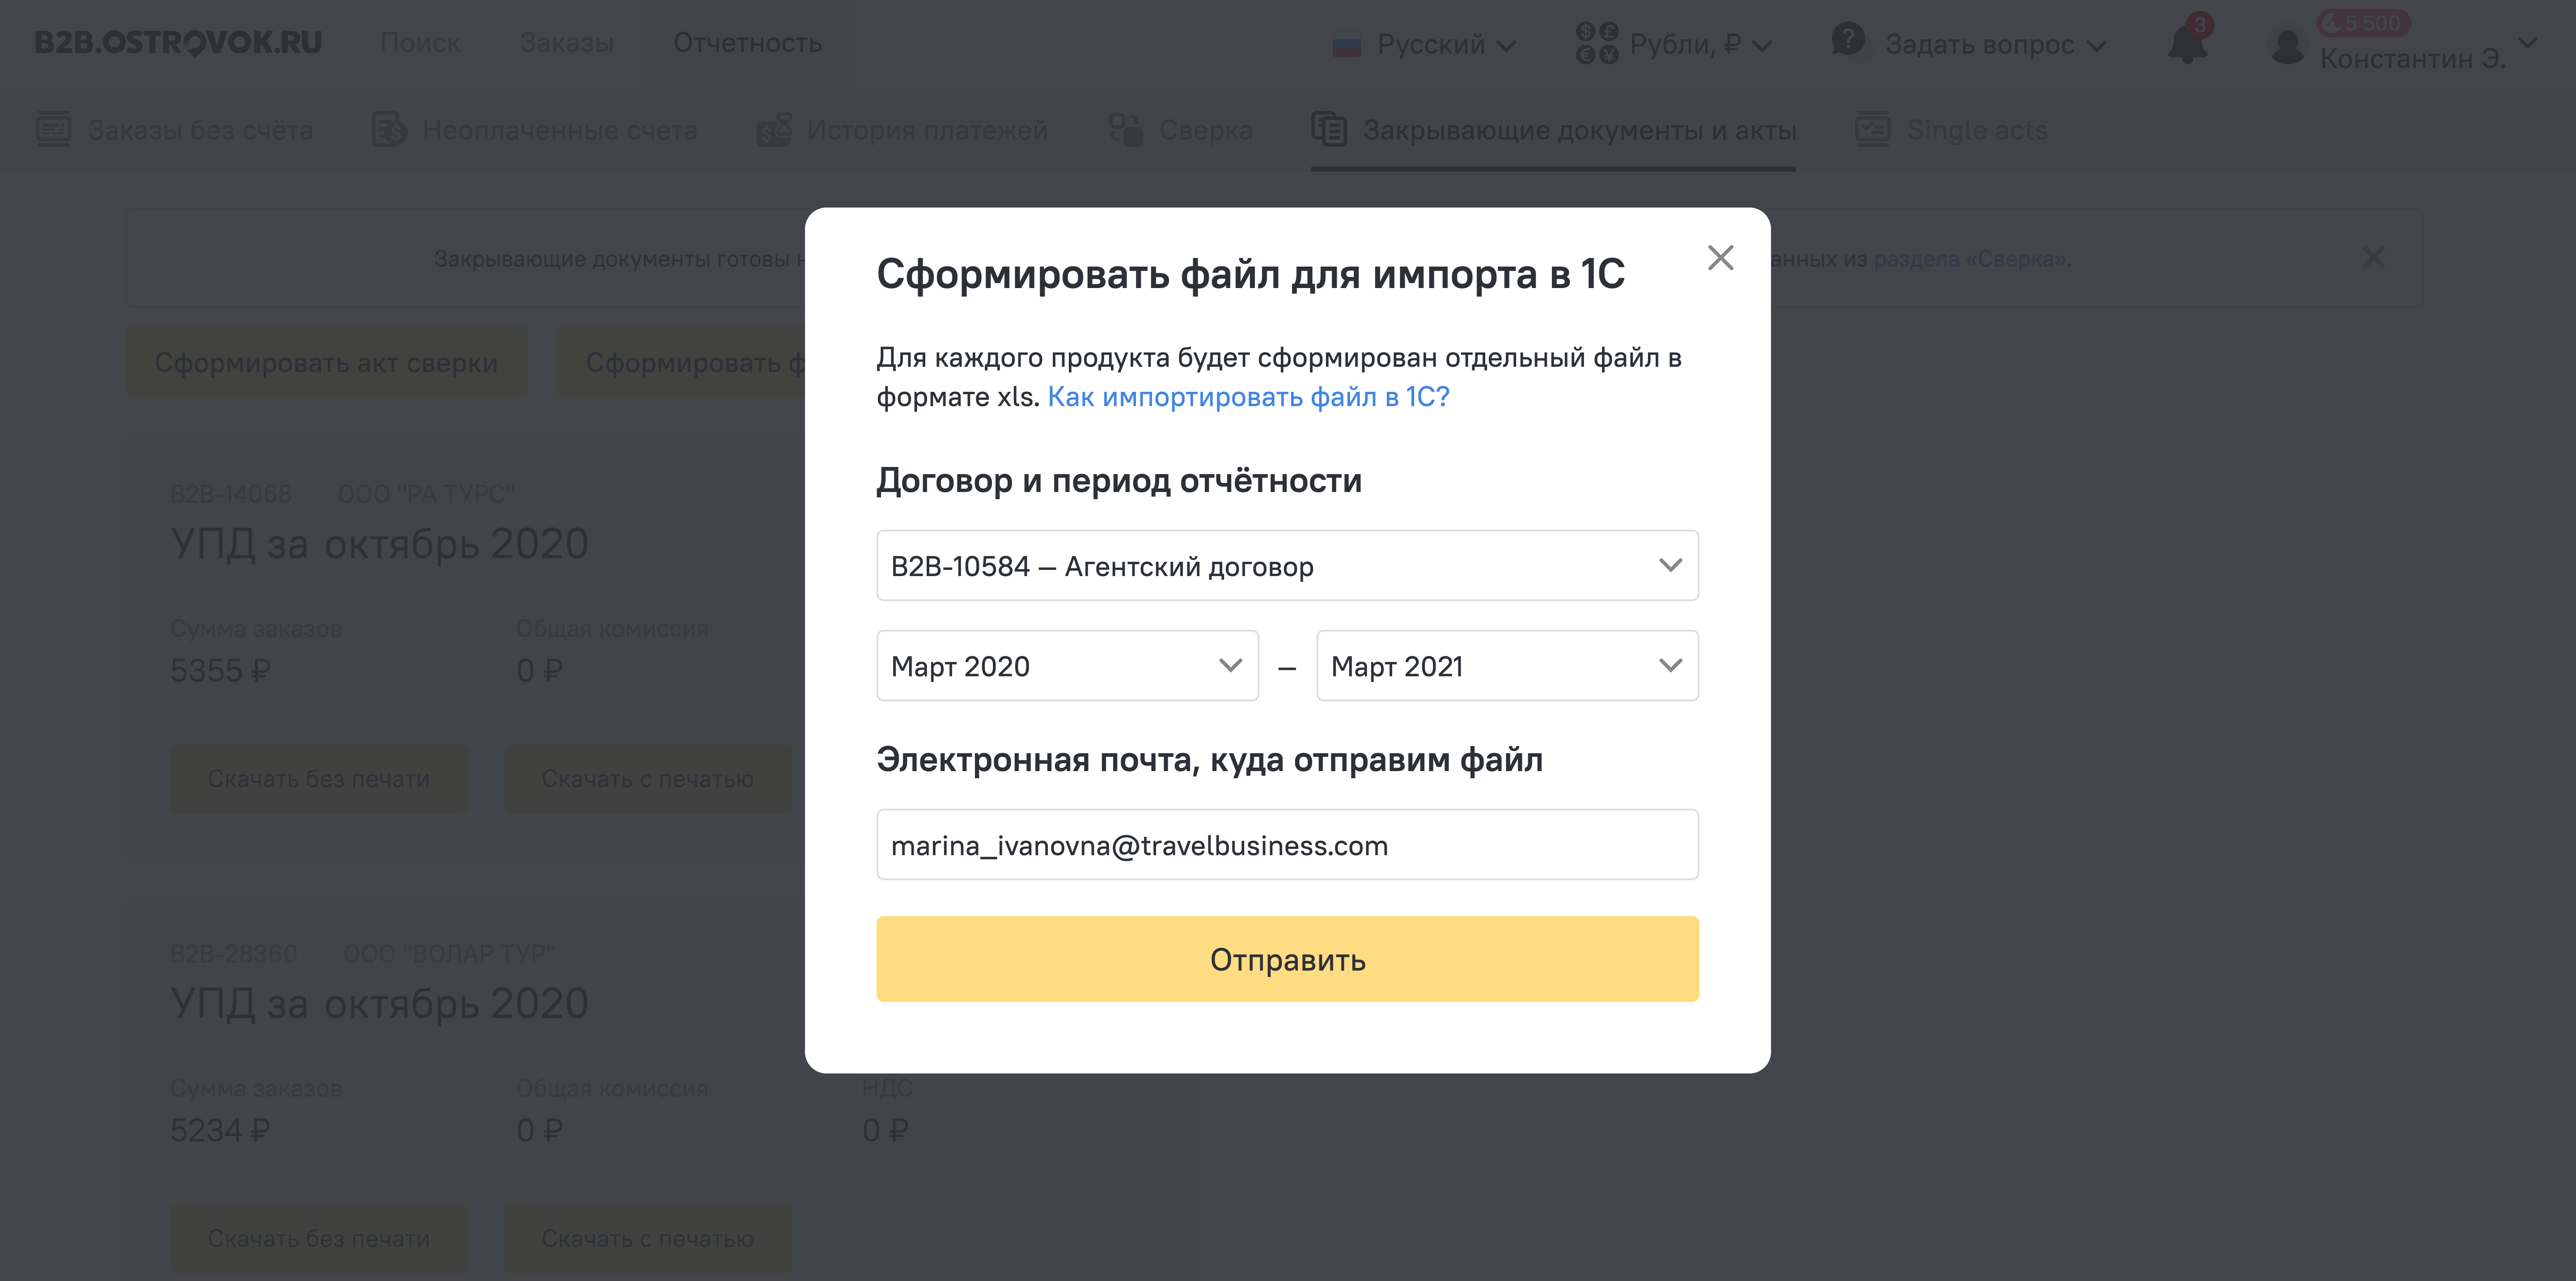Screen dimensions: 2576x1281
Task: Dismiss the info banner with its X
Action: point(2373,258)
